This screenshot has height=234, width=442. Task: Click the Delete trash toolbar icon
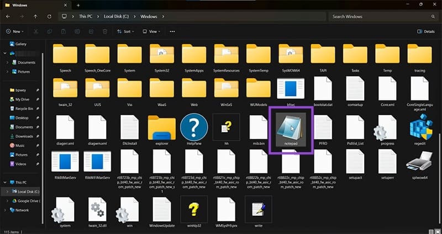[105, 32]
